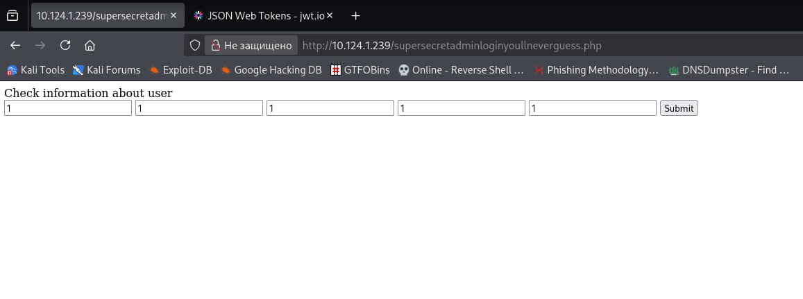The image size is (803, 299).
Task: Focus the first user info input field
Action: pyautogui.click(x=68, y=108)
